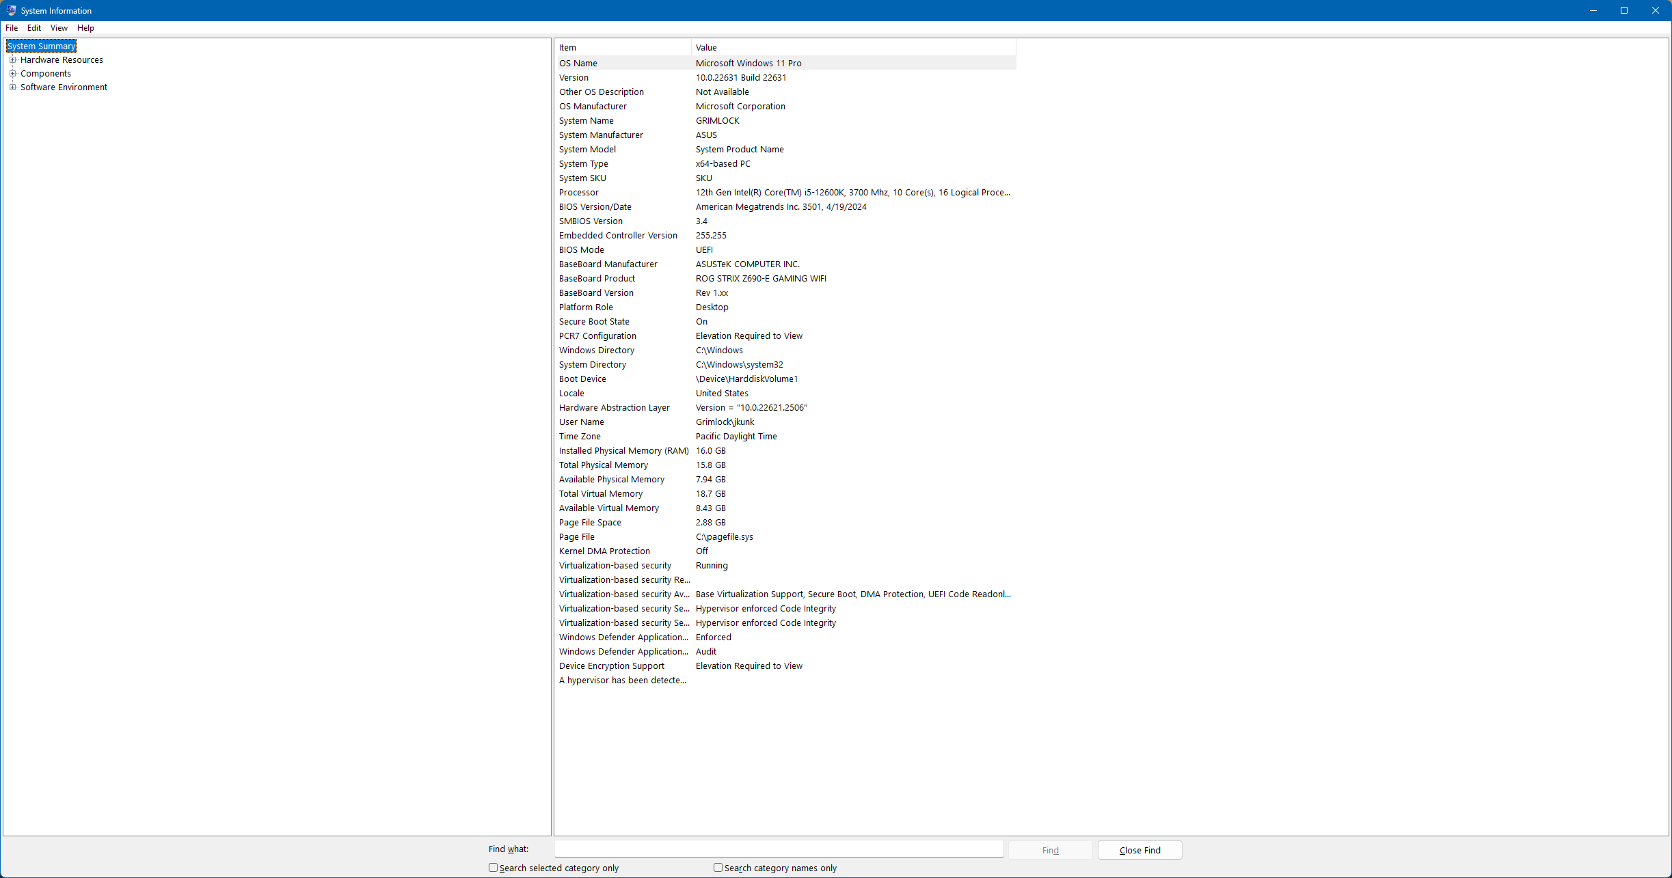Open the File menu
The width and height of the screenshot is (1672, 878).
(12, 28)
